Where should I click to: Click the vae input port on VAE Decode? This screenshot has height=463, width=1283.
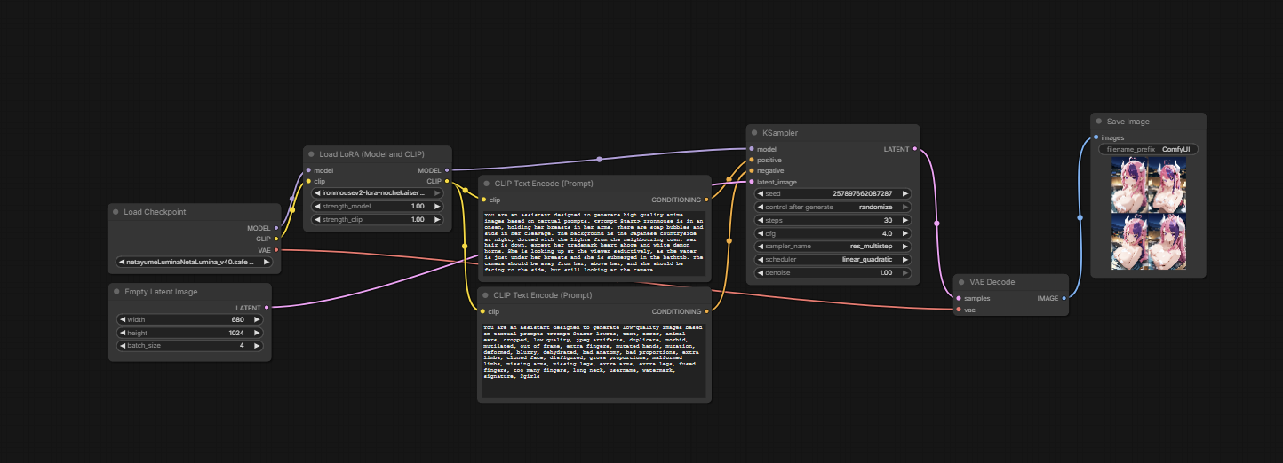pyautogui.click(x=959, y=310)
